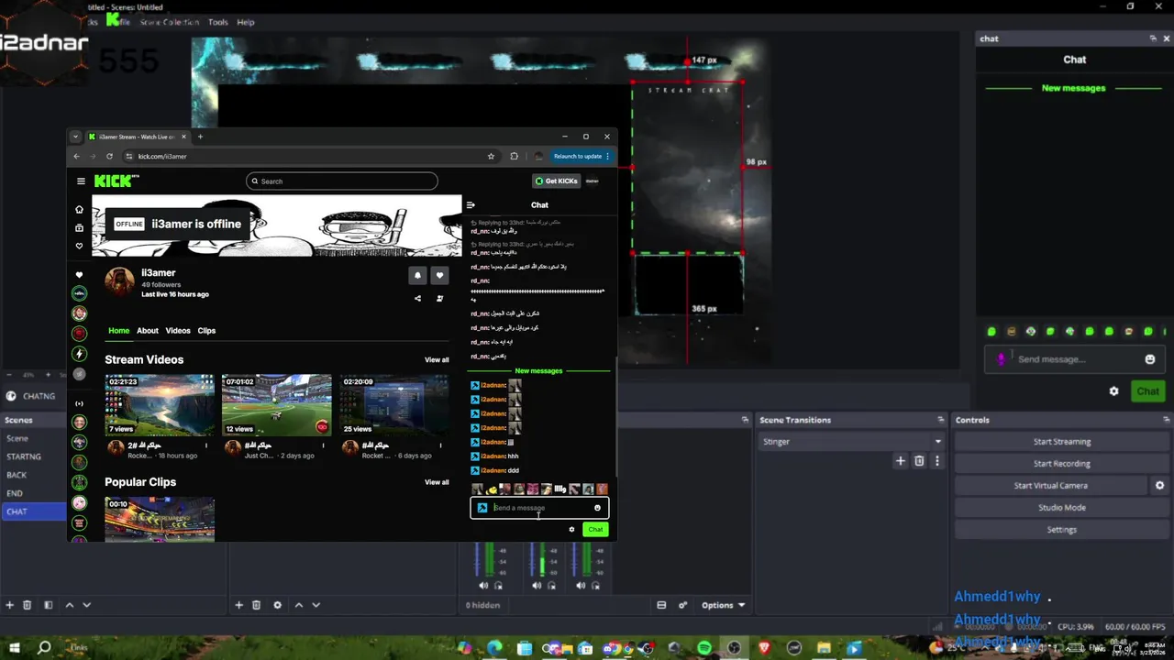The height and width of the screenshot is (660, 1174).
Task: Switch to the Videos tab on Kick
Action: (178, 331)
